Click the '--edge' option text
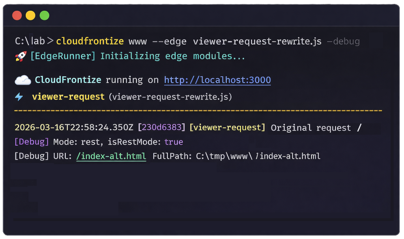This screenshot has width=404, height=239. point(169,41)
